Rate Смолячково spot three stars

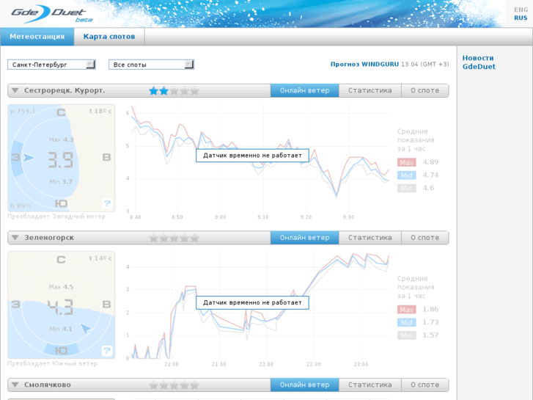pyautogui.click(x=174, y=385)
